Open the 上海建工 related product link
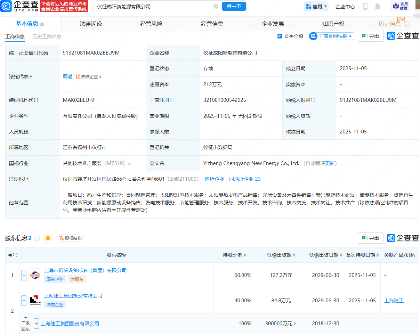The width and height of the screenshot is (420, 335). tap(394, 300)
